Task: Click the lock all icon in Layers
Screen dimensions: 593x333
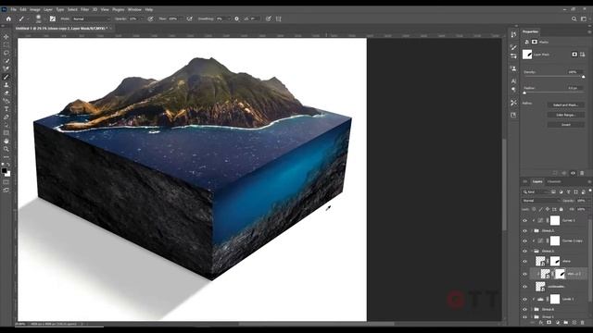Action: point(561,209)
